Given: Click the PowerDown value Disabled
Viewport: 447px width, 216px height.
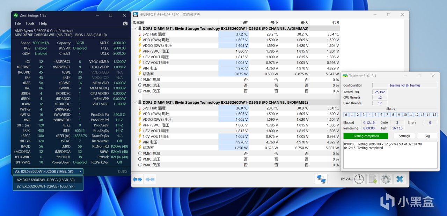Looking at the screenshot, I should point(80,162).
